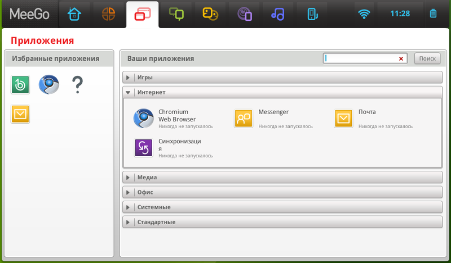
Task: Click the Ваши приложения header
Action: point(161,58)
